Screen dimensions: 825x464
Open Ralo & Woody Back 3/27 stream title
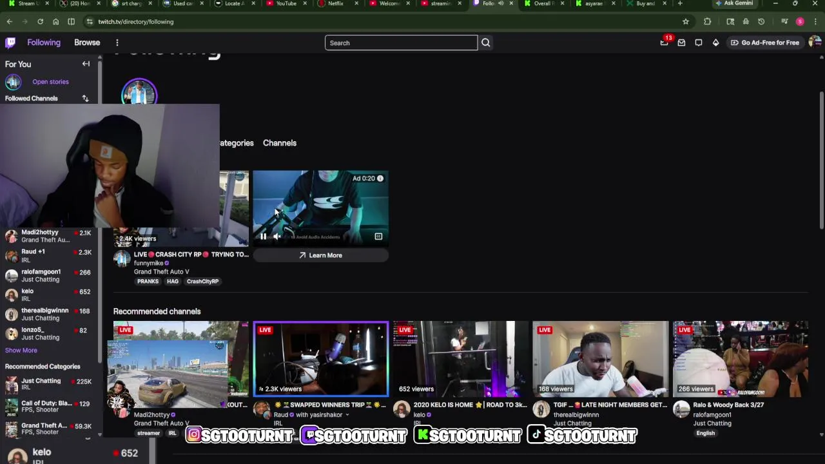(x=728, y=405)
